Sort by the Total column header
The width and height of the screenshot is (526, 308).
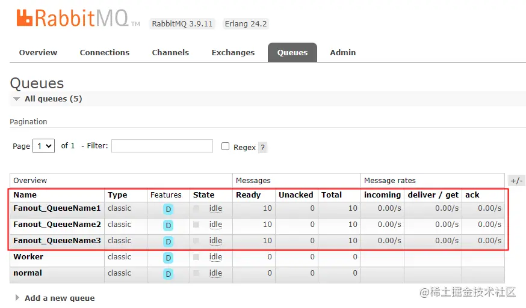tap(332, 195)
